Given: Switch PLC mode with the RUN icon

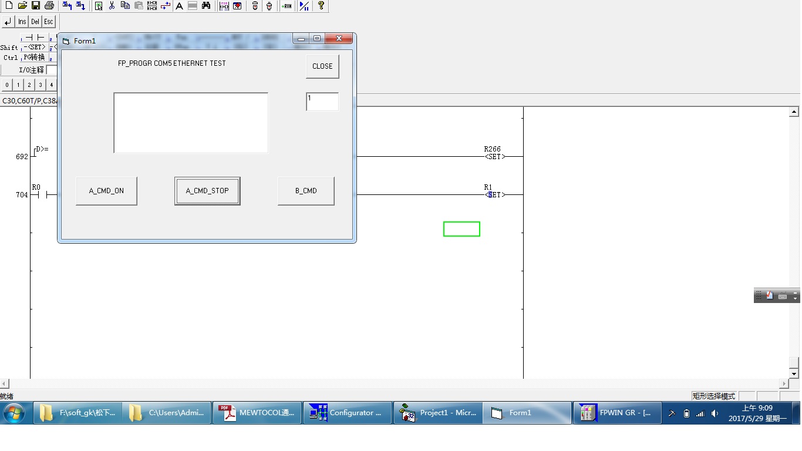Looking at the screenshot, I should pyautogui.click(x=287, y=6).
